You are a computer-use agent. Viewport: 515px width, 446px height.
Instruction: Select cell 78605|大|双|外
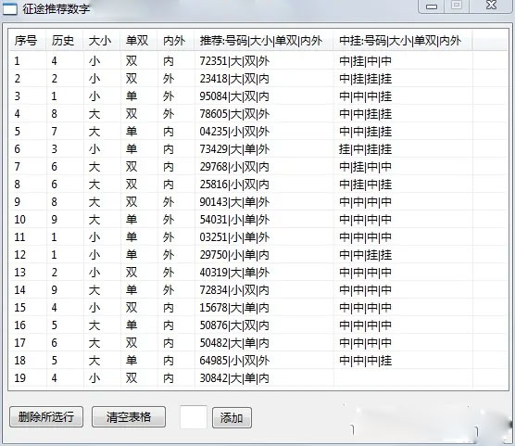[x=234, y=114]
